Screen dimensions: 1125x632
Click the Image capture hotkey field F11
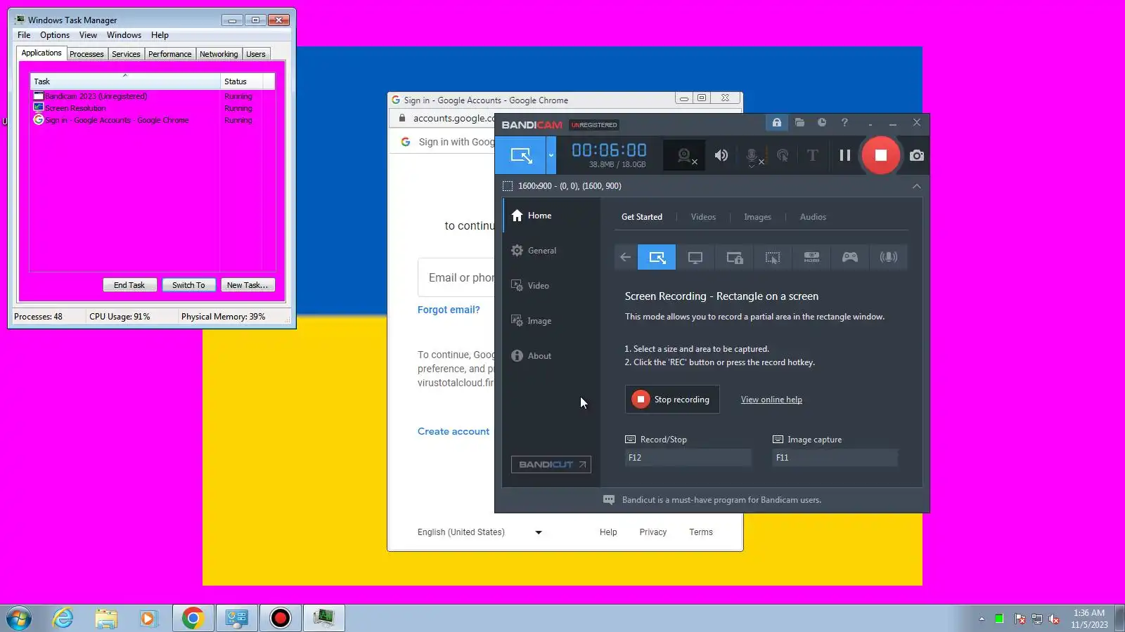[x=835, y=458]
